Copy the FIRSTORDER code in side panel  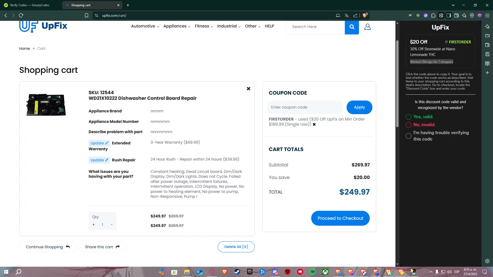pyautogui.click(x=458, y=42)
